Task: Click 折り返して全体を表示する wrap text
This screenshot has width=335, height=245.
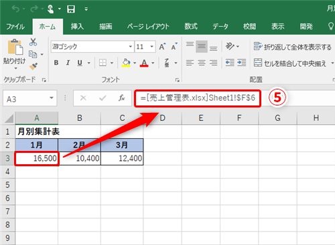Action: tap(293, 47)
